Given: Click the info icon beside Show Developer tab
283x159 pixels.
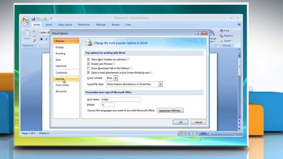Looking at the screenshot, I should pyautogui.click(x=131, y=68).
